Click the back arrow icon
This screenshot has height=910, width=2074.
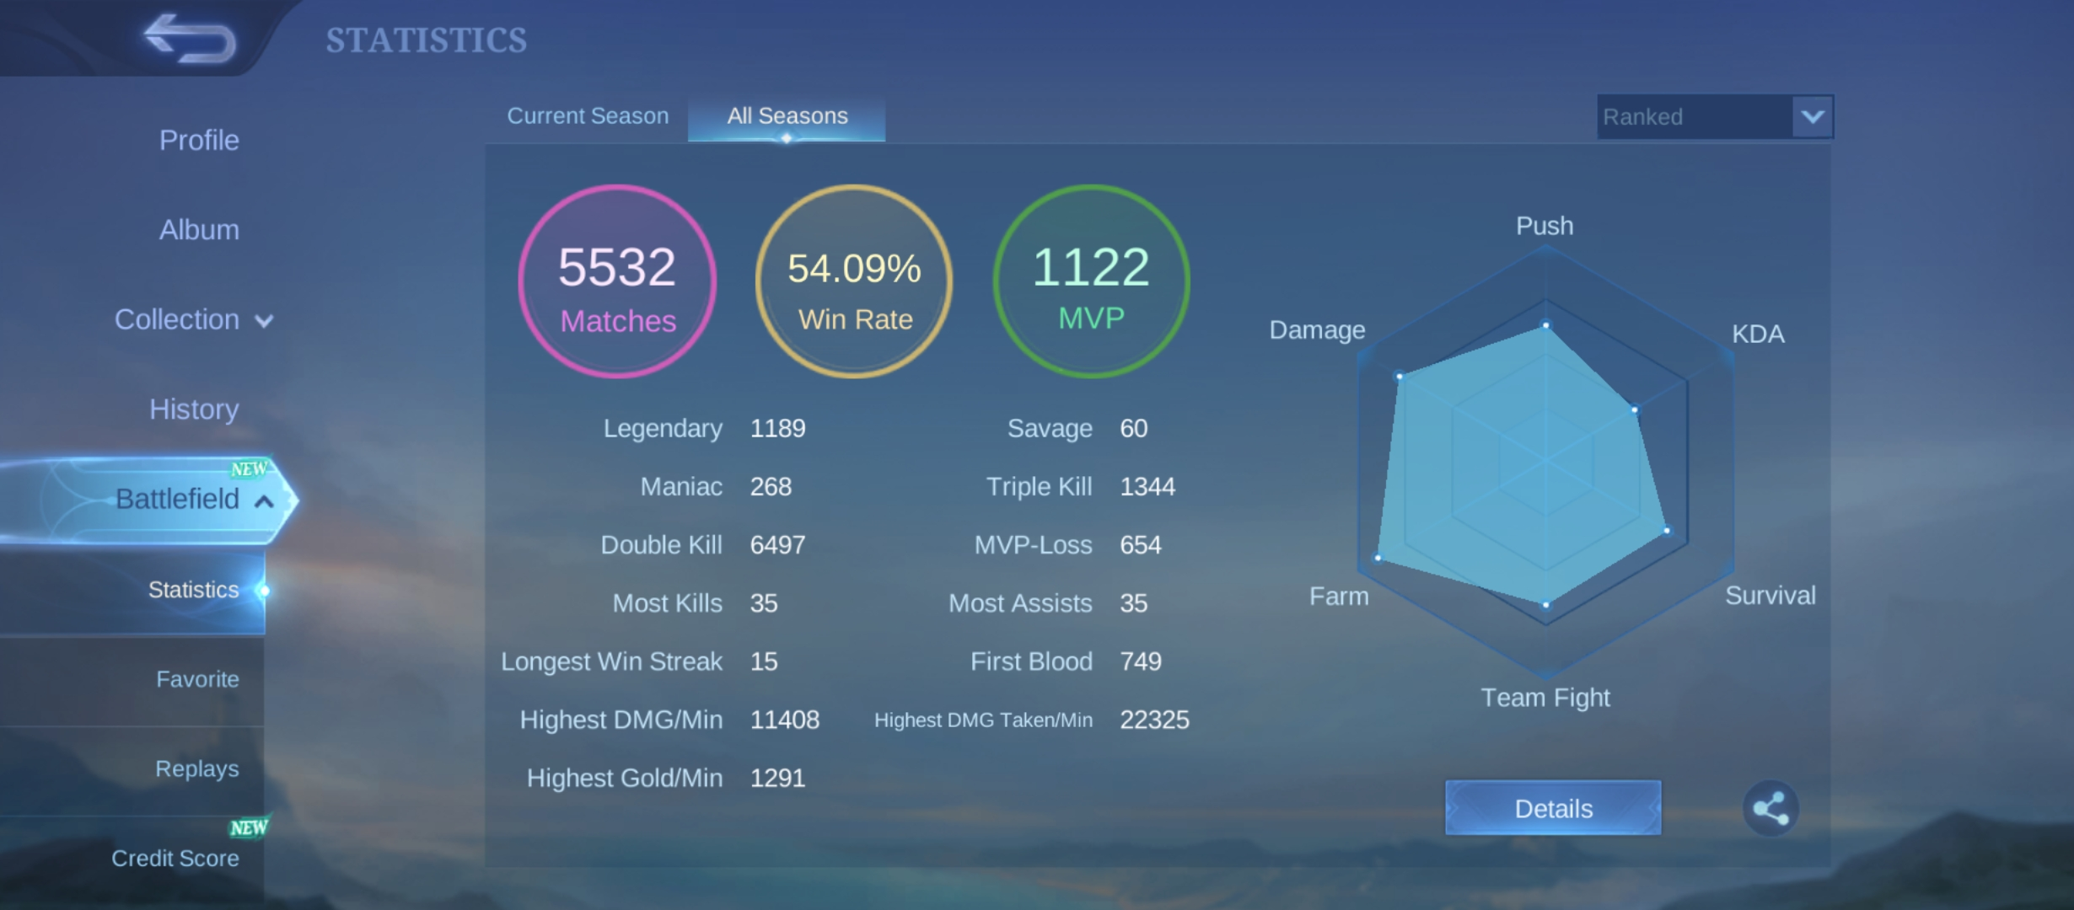[x=190, y=39]
